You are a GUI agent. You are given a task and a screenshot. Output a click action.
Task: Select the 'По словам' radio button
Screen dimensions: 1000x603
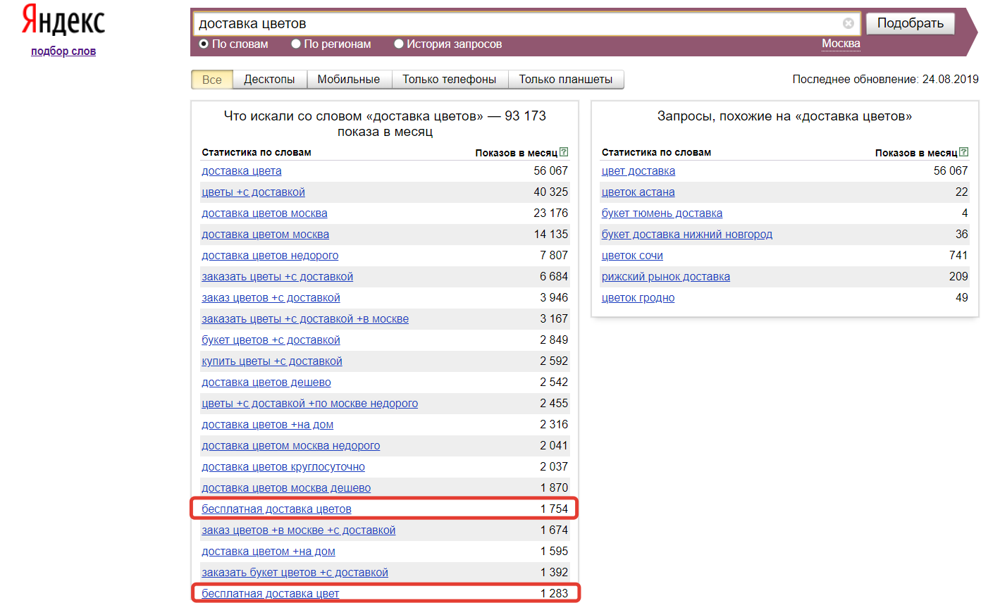[x=204, y=44]
